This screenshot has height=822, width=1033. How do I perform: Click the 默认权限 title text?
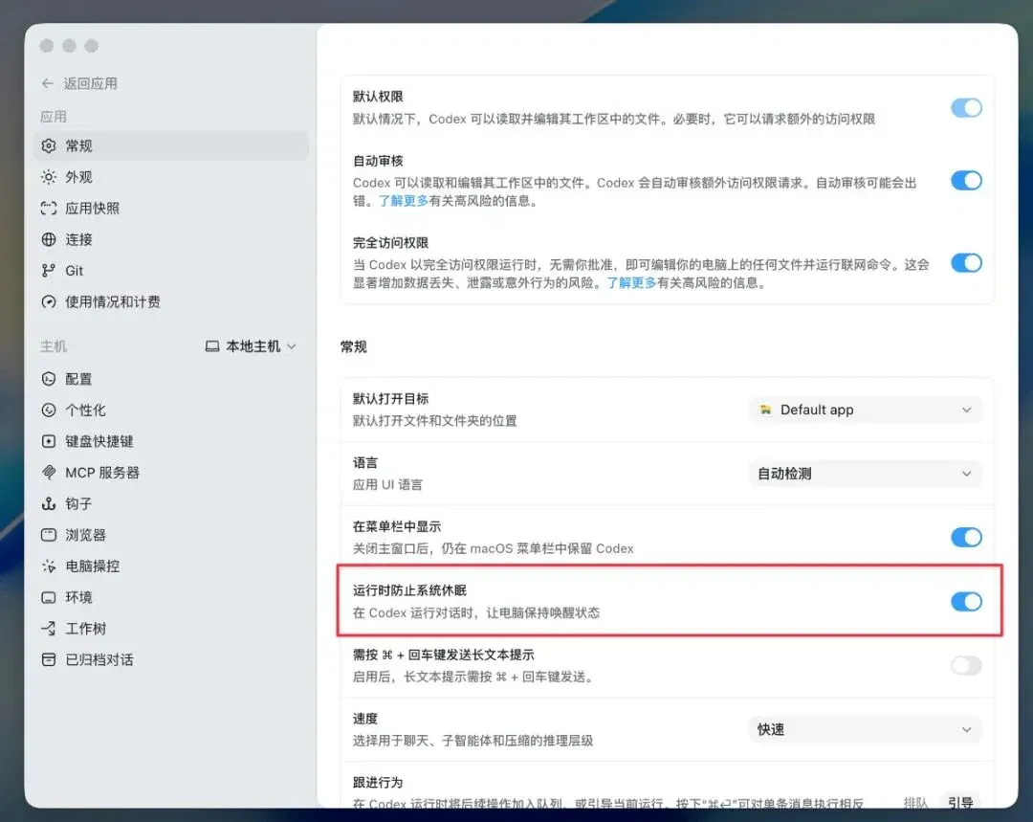click(x=378, y=97)
